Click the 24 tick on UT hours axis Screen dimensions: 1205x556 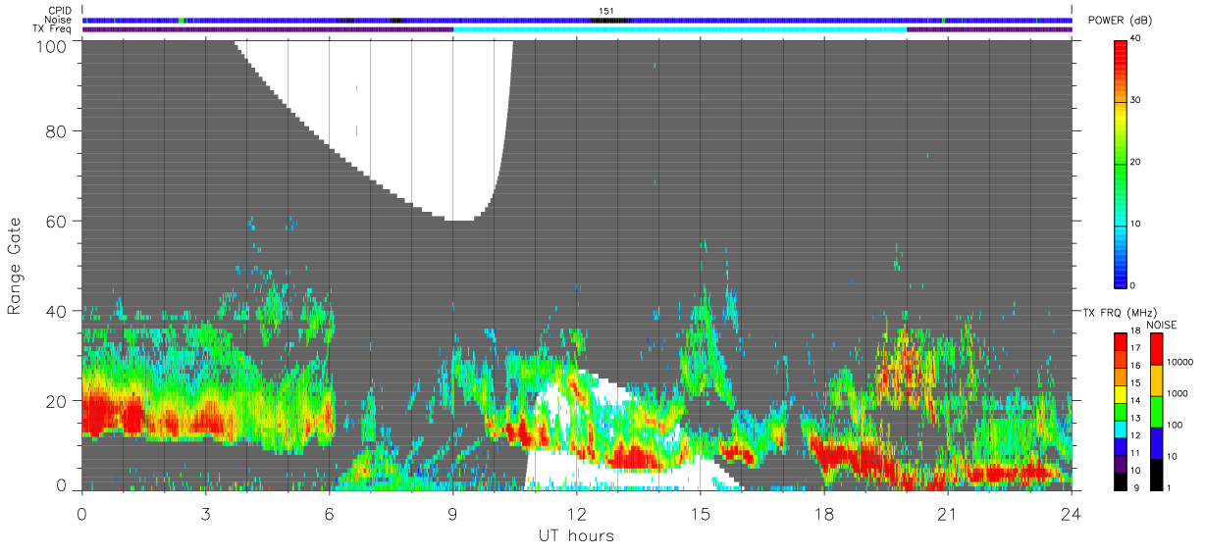[1072, 513]
